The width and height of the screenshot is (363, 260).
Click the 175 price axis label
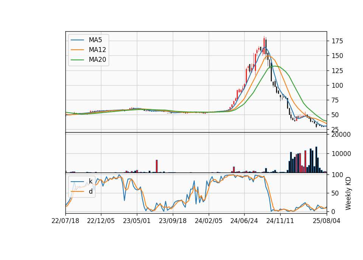(337, 41)
